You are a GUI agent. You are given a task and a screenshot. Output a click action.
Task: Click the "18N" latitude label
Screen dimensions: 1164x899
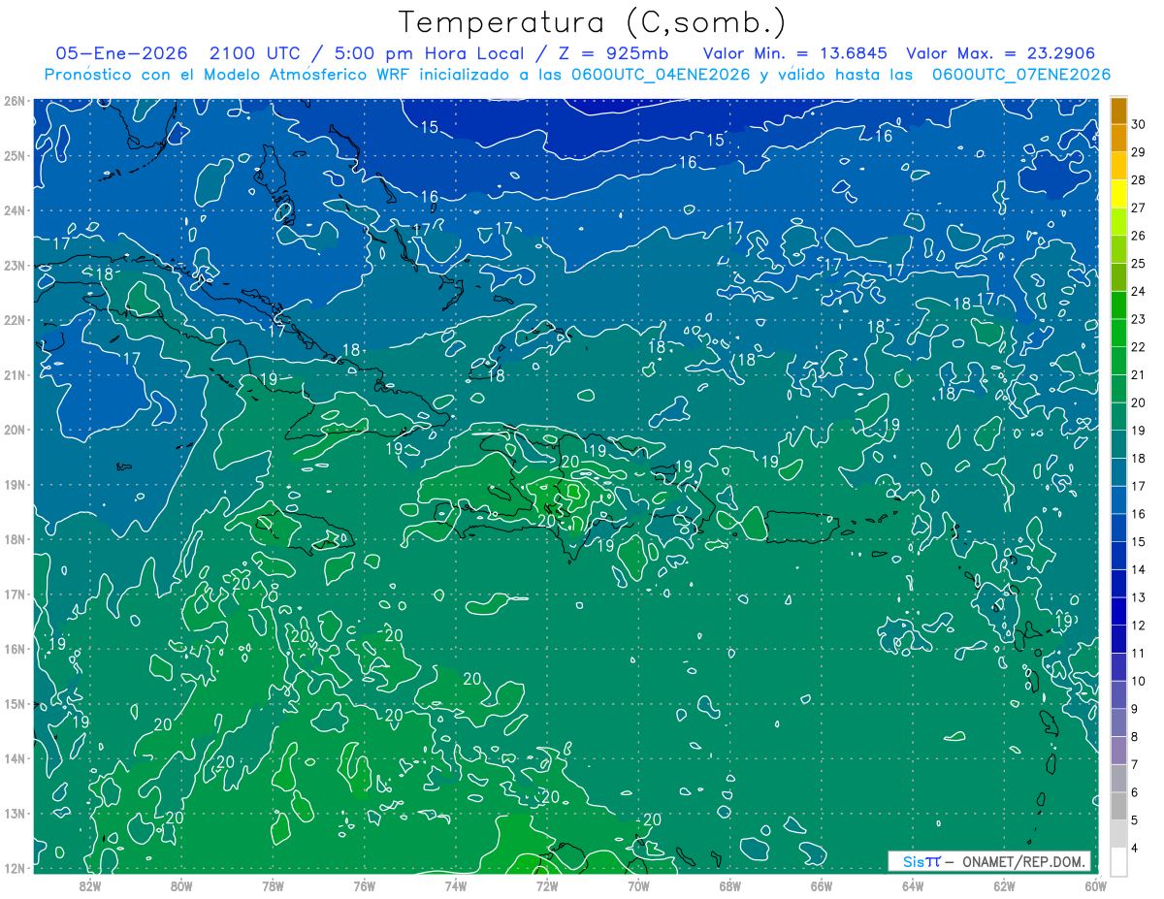point(15,539)
